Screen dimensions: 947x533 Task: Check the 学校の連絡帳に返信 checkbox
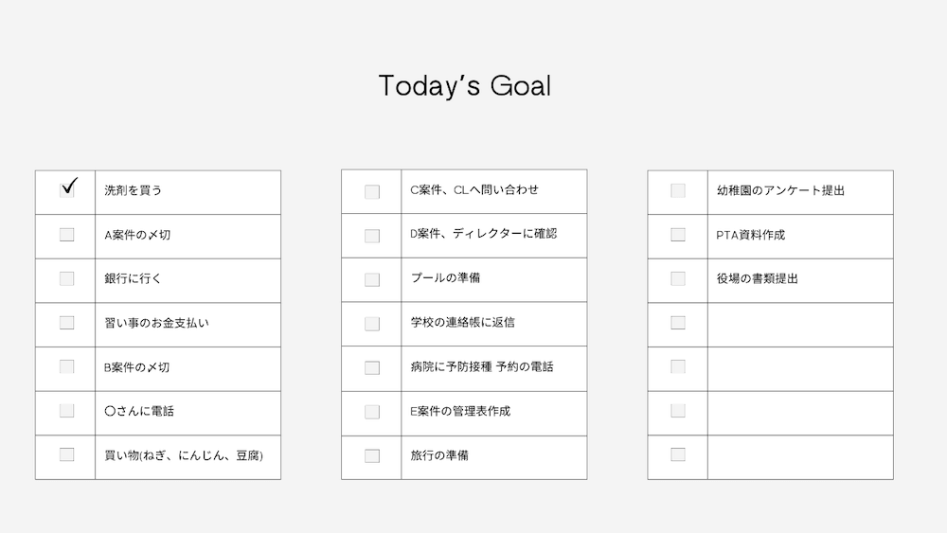point(372,324)
